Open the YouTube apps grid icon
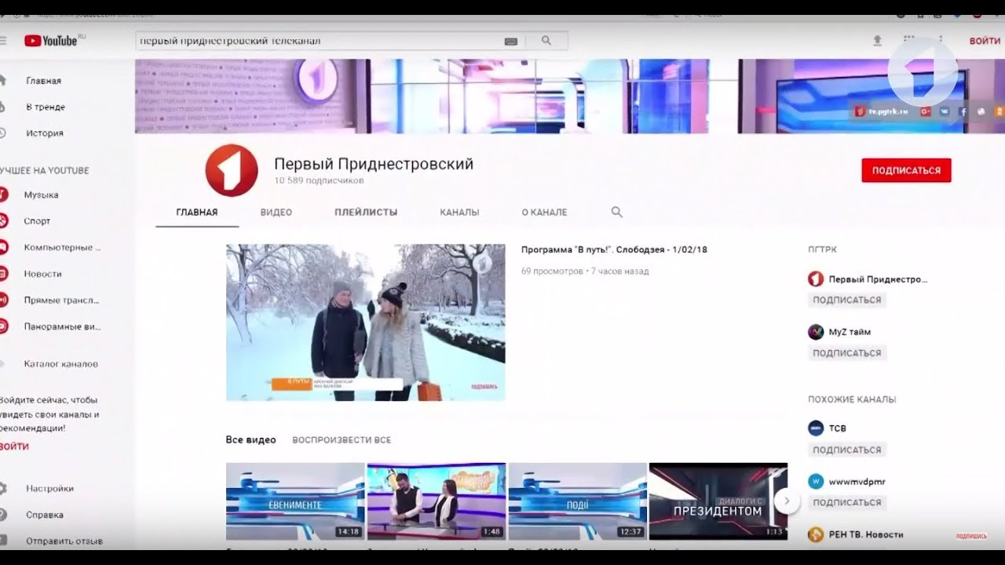This screenshot has height=565, width=1005. click(x=908, y=39)
